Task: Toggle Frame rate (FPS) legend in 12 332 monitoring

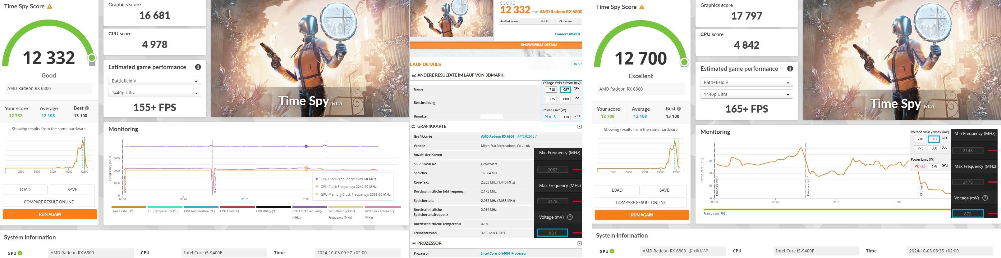Action: tap(128, 210)
